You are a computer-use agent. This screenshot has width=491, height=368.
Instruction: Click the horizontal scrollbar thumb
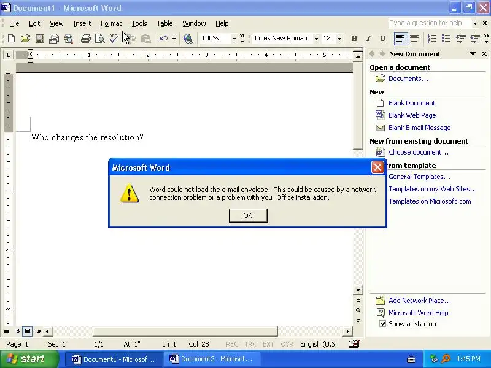point(185,331)
